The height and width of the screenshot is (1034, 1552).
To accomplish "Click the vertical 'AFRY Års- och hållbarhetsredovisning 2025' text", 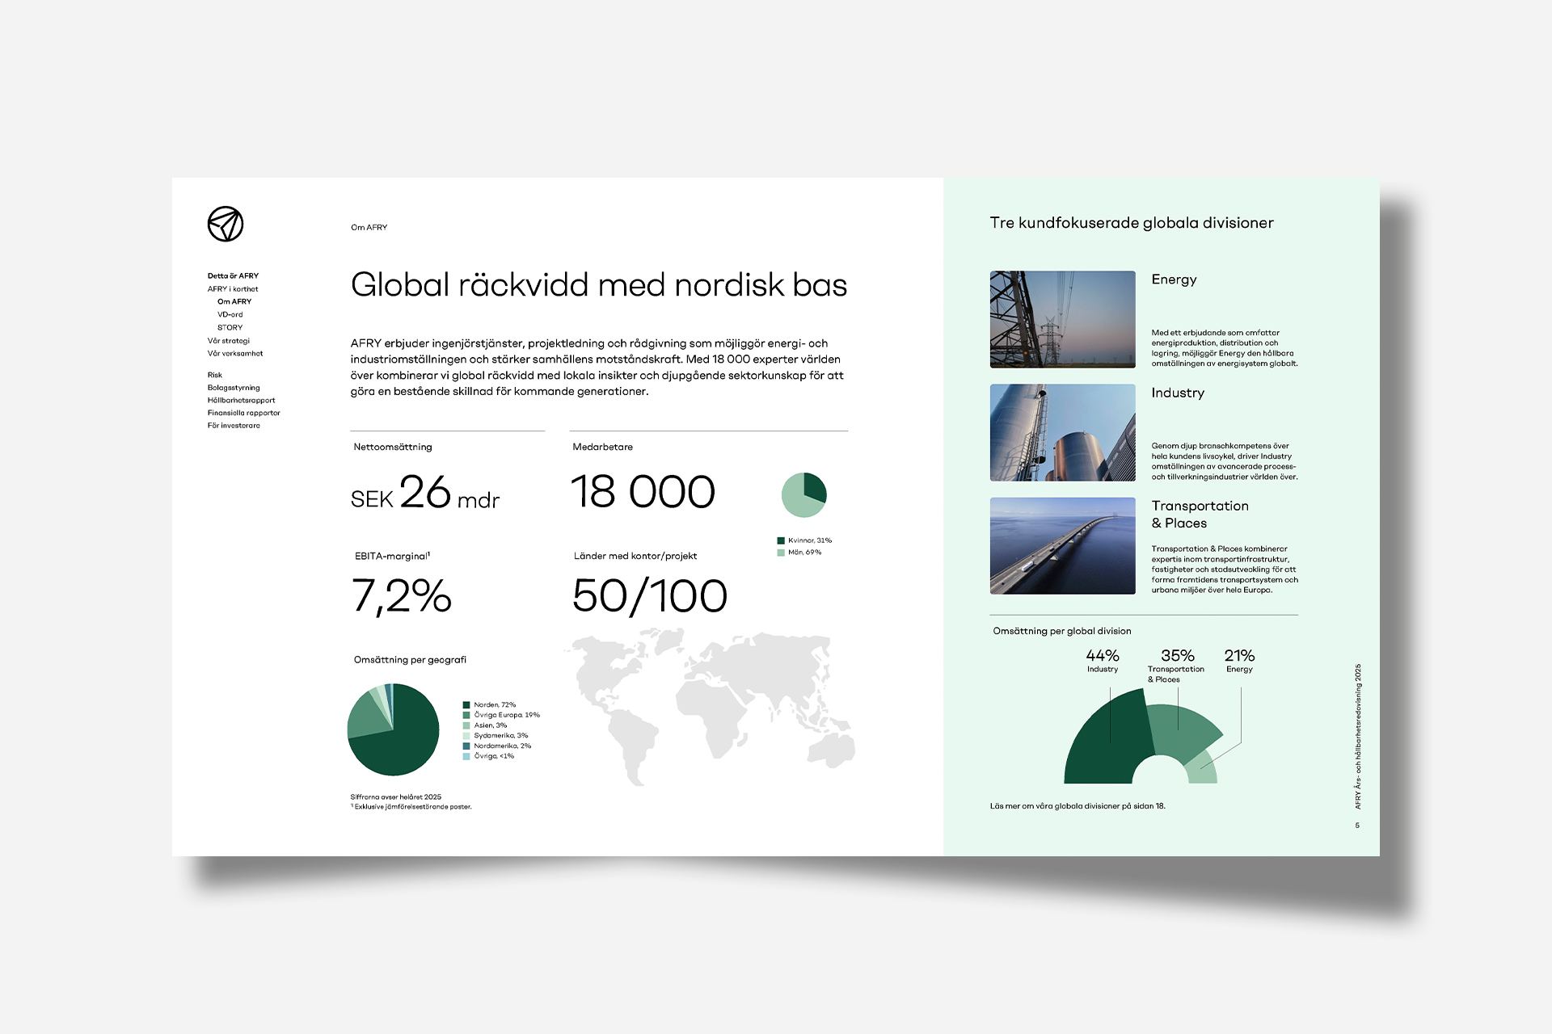I will pyautogui.click(x=1358, y=737).
